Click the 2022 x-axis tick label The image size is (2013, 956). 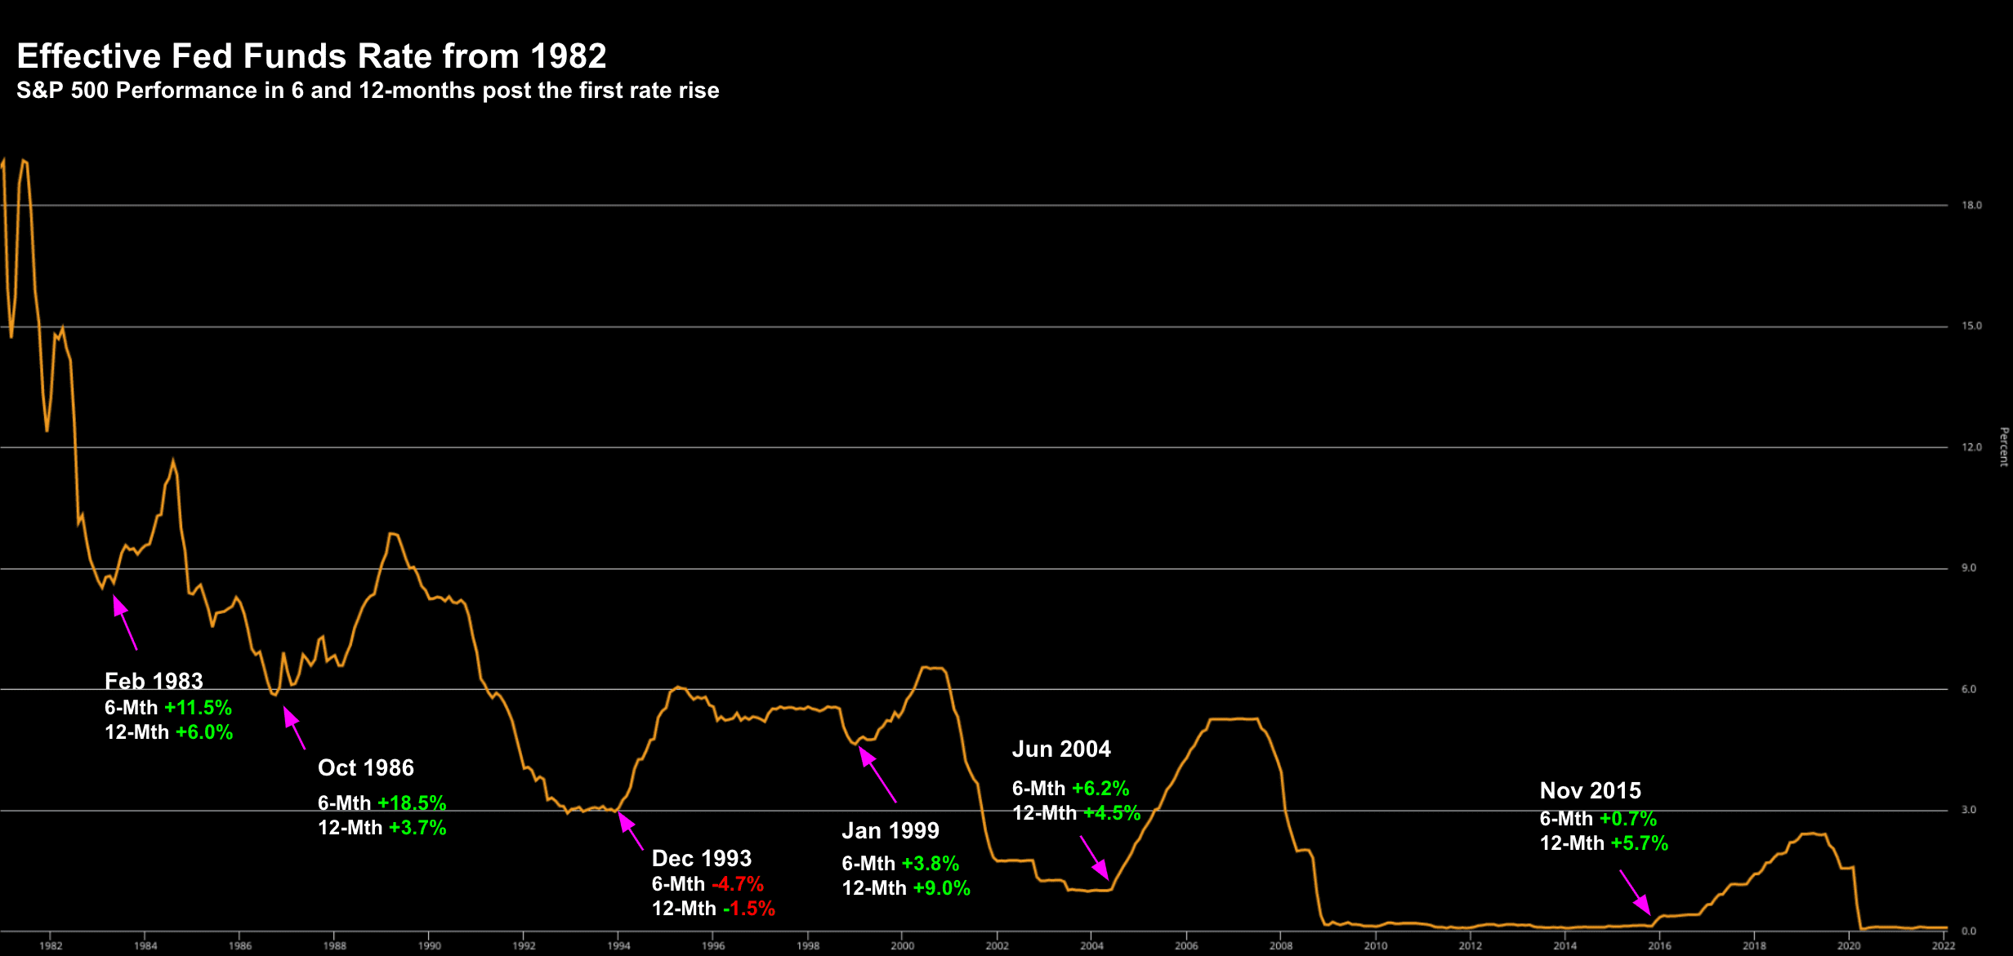point(1943,945)
